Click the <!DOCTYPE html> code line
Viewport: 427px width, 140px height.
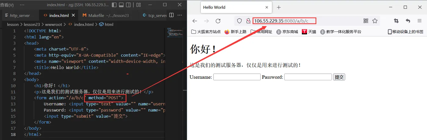[43, 31]
